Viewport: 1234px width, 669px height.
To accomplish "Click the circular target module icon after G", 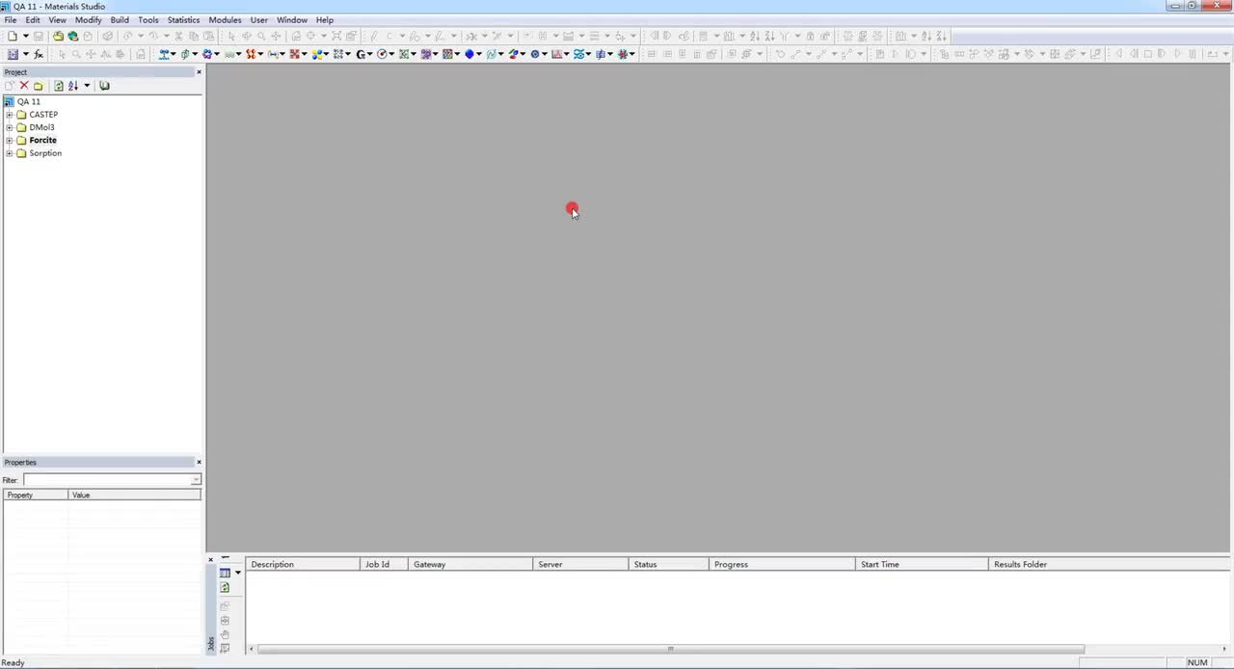I will click(x=382, y=54).
